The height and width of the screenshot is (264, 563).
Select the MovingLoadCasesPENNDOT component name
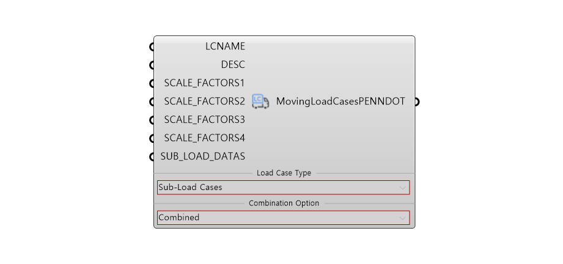(x=340, y=101)
